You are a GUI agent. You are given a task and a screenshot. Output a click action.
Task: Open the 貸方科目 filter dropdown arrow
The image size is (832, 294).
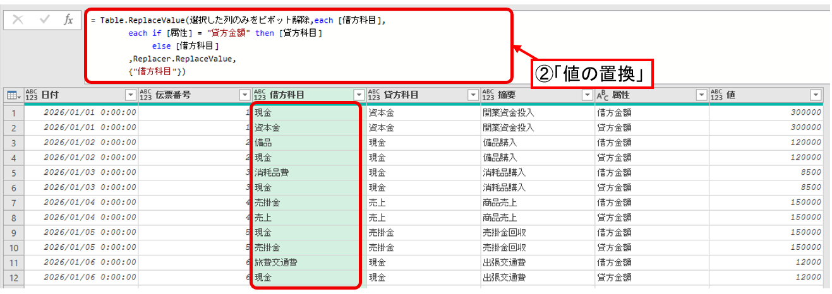pyautogui.click(x=473, y=95)
